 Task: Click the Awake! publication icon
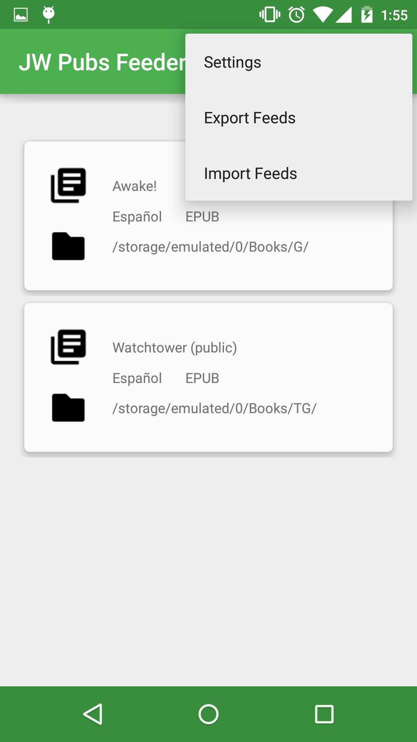68,185
